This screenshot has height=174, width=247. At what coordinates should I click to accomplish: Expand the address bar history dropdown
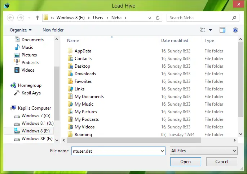150,18
